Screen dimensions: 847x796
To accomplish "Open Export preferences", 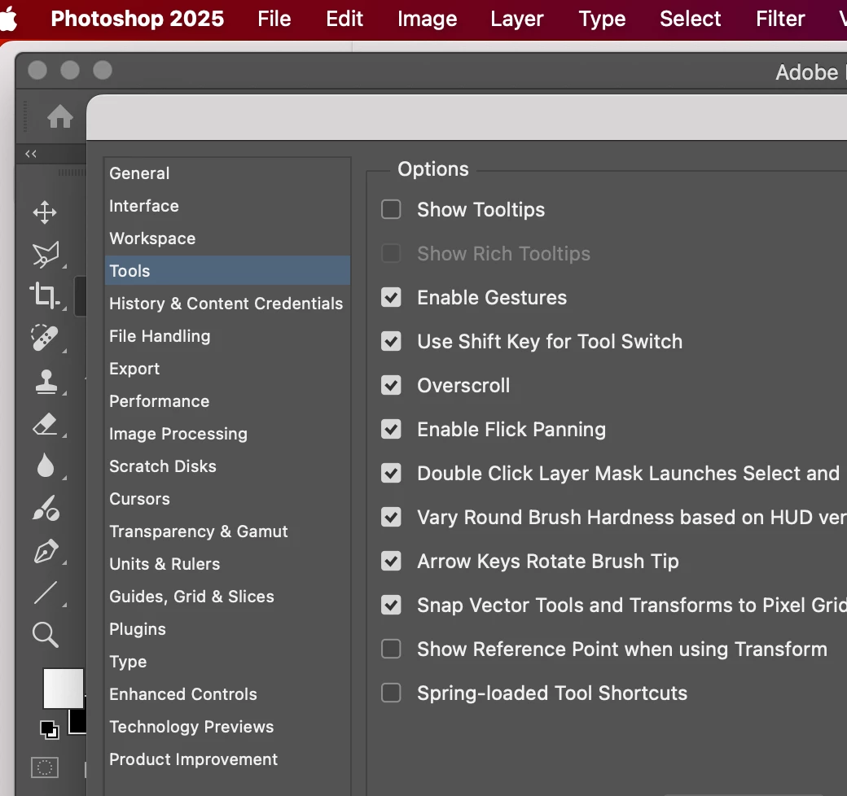I will (227, 369).
